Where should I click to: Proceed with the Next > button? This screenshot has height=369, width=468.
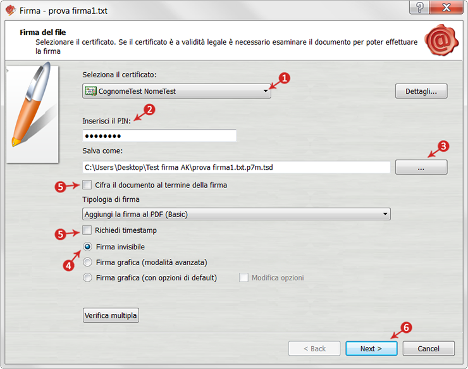coord(371,348)
